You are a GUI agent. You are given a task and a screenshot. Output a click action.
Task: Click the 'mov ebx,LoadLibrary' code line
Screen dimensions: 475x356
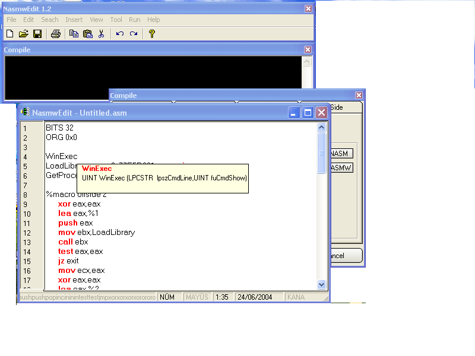point(96,233)
